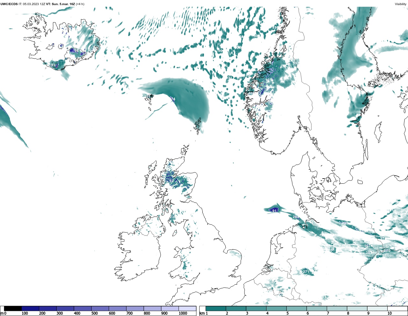Click the 'IT: 05.03.2023 12Z' initial time text

click(x=32, y=4)
